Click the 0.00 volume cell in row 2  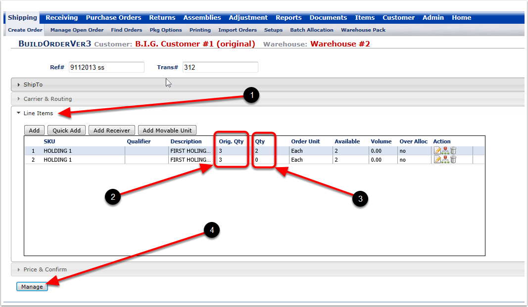click(x=383, y=159)
